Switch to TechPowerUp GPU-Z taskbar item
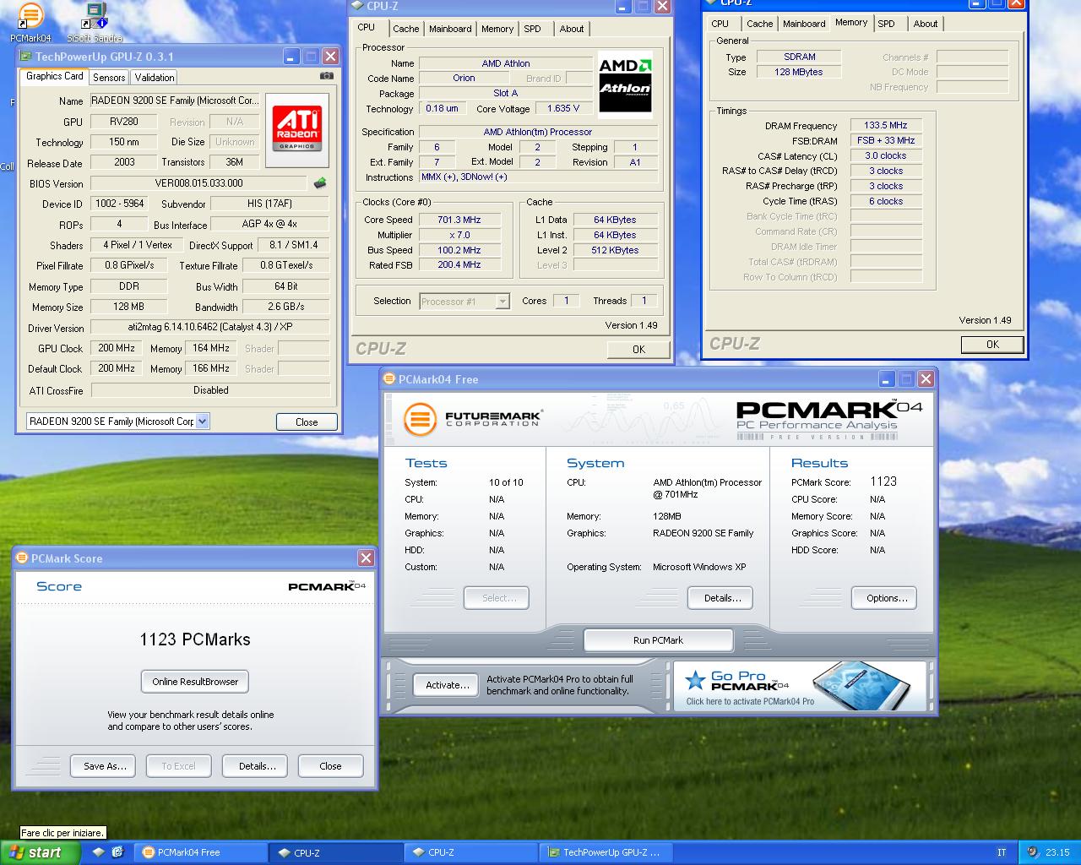 point(606,852)
